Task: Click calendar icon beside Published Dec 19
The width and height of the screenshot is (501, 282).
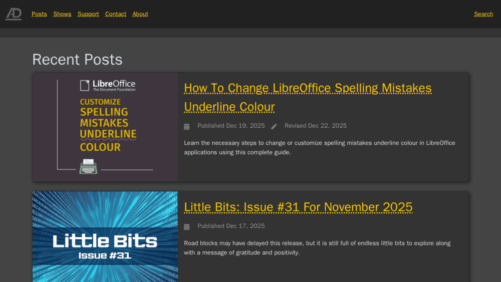Action: tap(186, 126)
